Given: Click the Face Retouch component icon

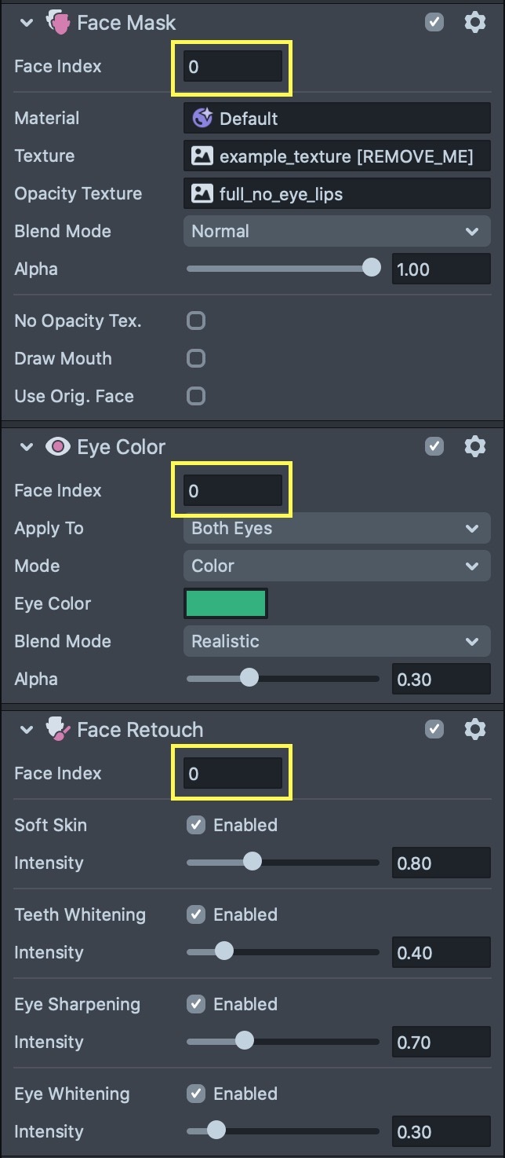Looking at the screenshot, I should (x=57, y=730).
